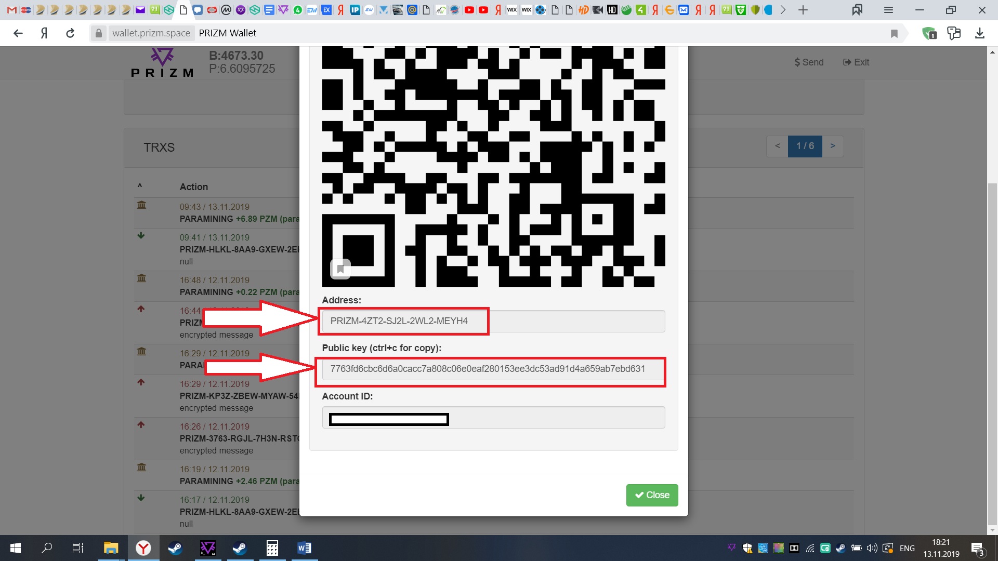Switch to the green Sberbank tab

click(x=626, y=10)
